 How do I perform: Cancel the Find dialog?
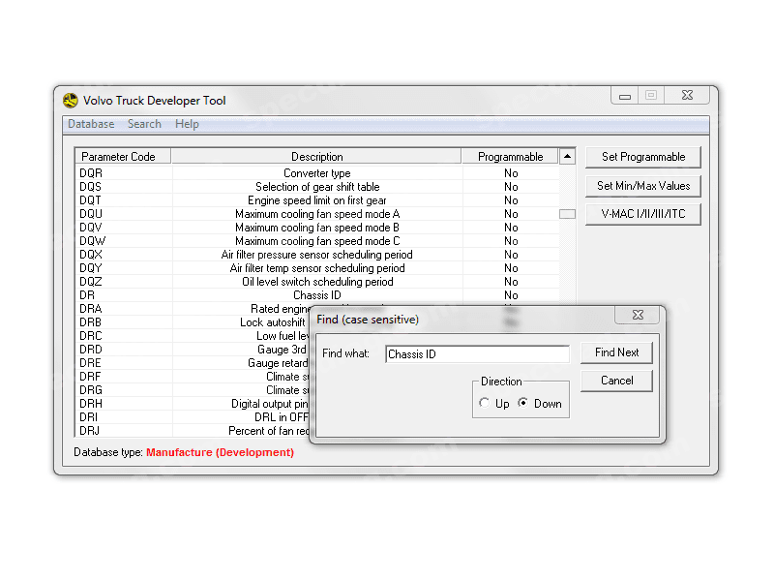coord(616,381)
